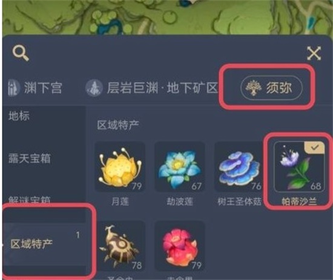The image size is (333, 280).
Task: Click the 须弥 tree emblem icon
Action: click(x=253, y=88)
